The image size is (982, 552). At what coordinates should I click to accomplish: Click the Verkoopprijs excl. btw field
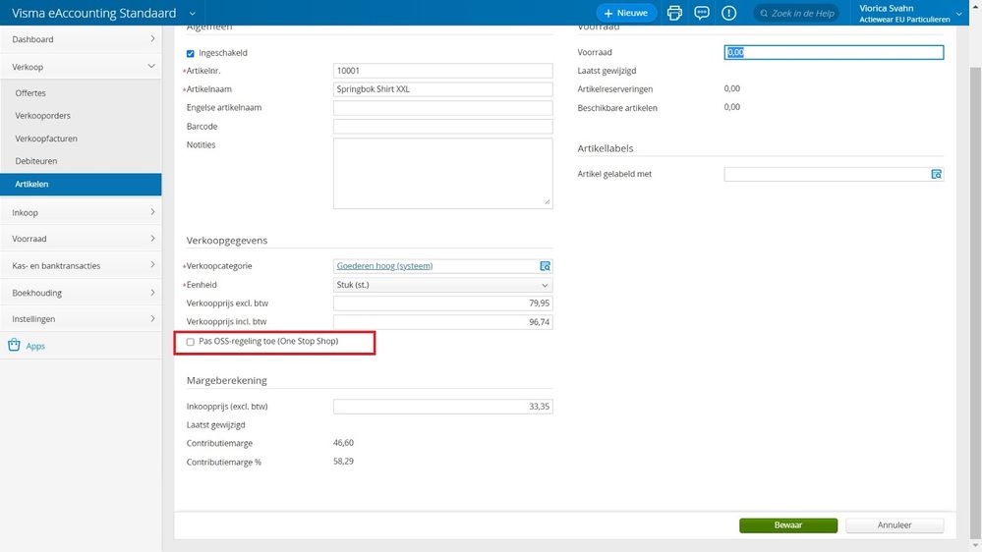click(x=442, y=303)
